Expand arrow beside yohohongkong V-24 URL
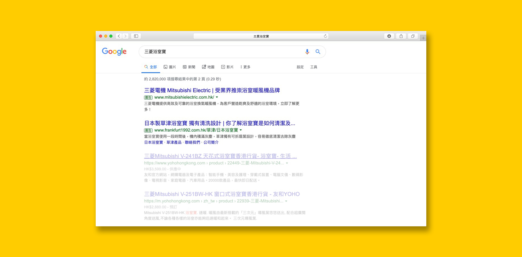 click(287, 163)
